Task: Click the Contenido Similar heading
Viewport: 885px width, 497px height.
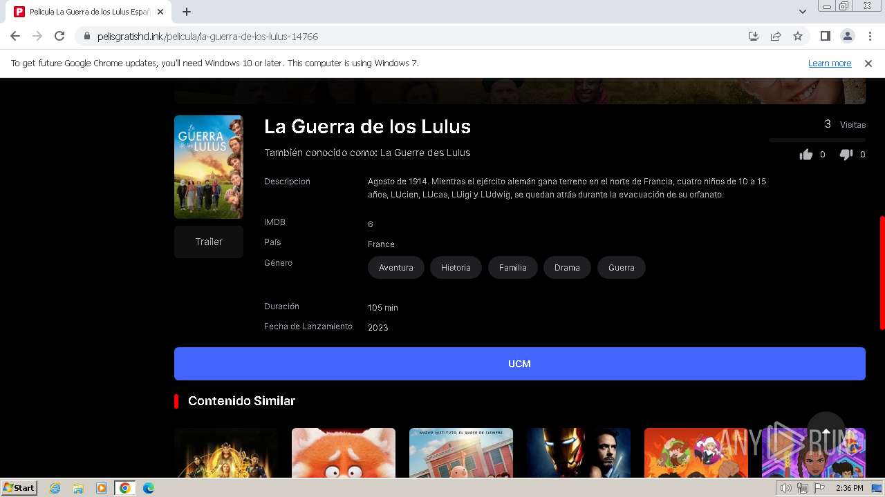Action: point(241,401)
